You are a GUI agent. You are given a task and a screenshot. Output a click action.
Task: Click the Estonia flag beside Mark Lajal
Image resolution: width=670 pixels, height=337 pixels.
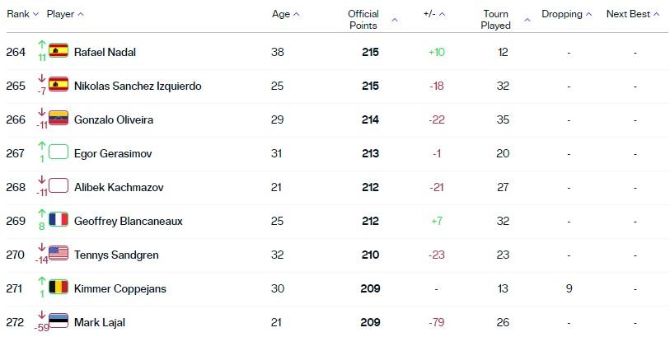(x=59, y=321)
